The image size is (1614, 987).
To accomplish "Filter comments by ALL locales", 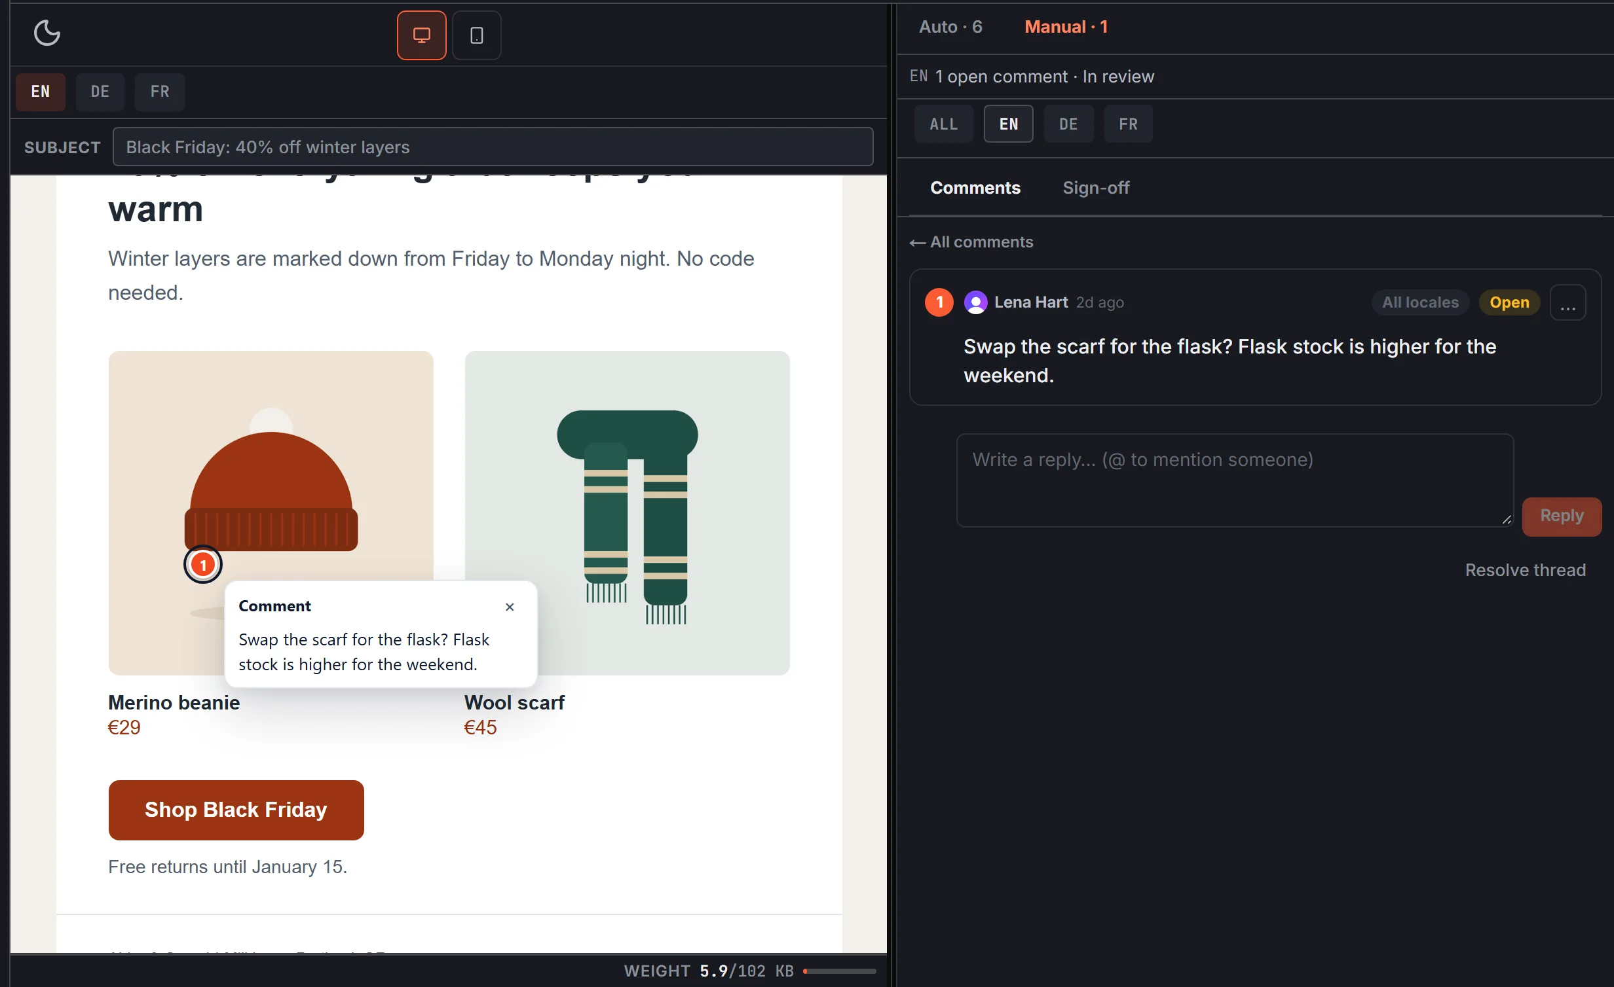I will pos(944,124).
